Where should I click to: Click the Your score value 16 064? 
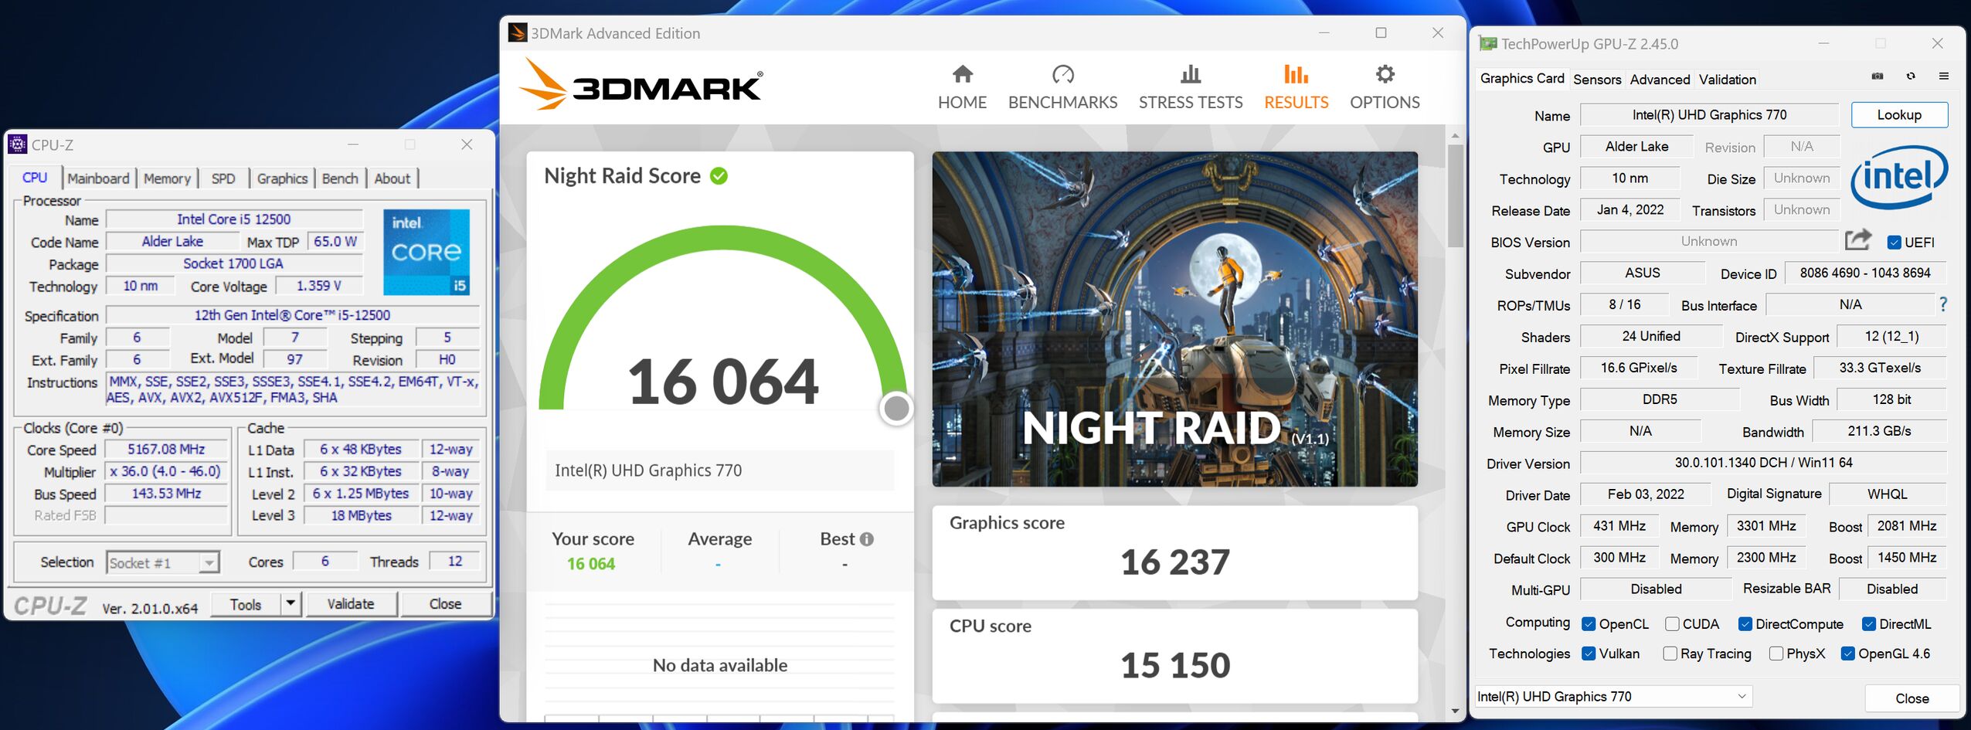(591, 564)
